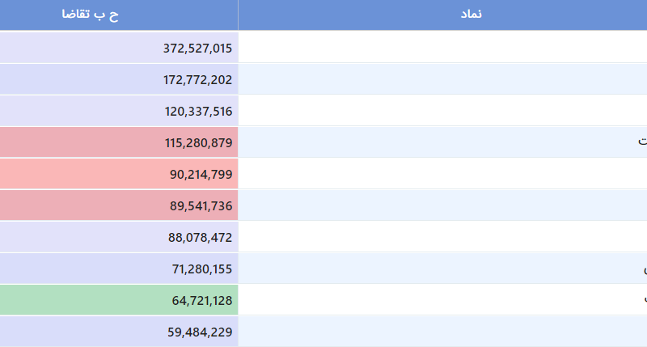Click the نماد cell beside 88,078,472
The image size is (647, 347).
click(442, 237)
